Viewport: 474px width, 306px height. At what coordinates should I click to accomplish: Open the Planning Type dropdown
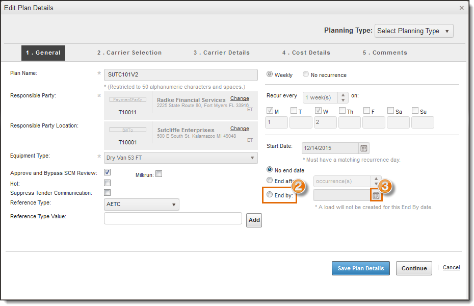(x=413, y=31)
